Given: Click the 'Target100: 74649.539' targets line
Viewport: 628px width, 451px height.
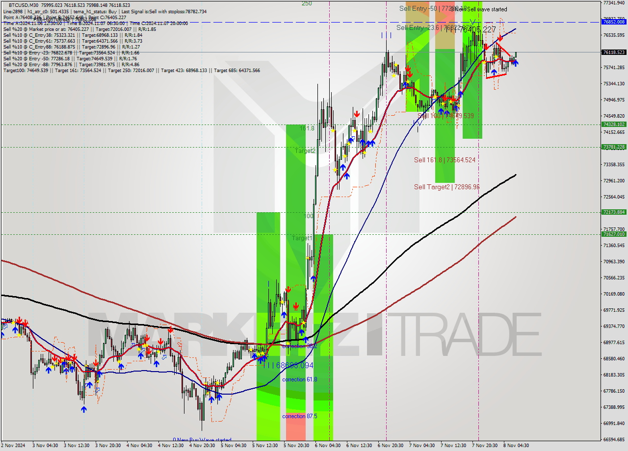Looking at the screenshot, I should point(131,71).
